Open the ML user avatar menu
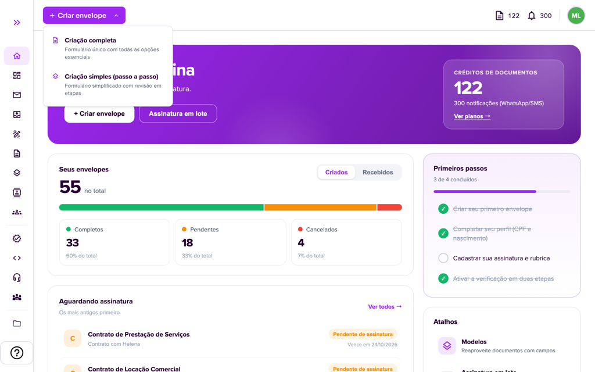 (576, 16)
